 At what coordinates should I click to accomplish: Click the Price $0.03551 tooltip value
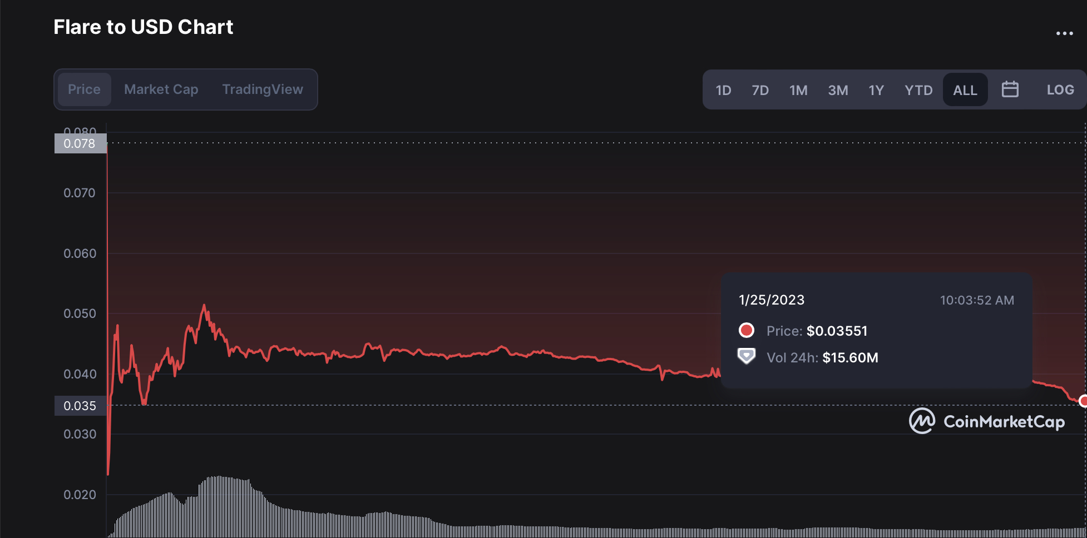click(837, 331)
